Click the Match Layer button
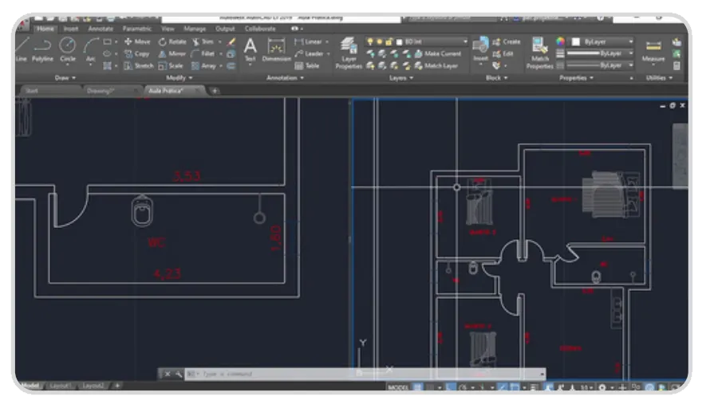 (436, 65)
